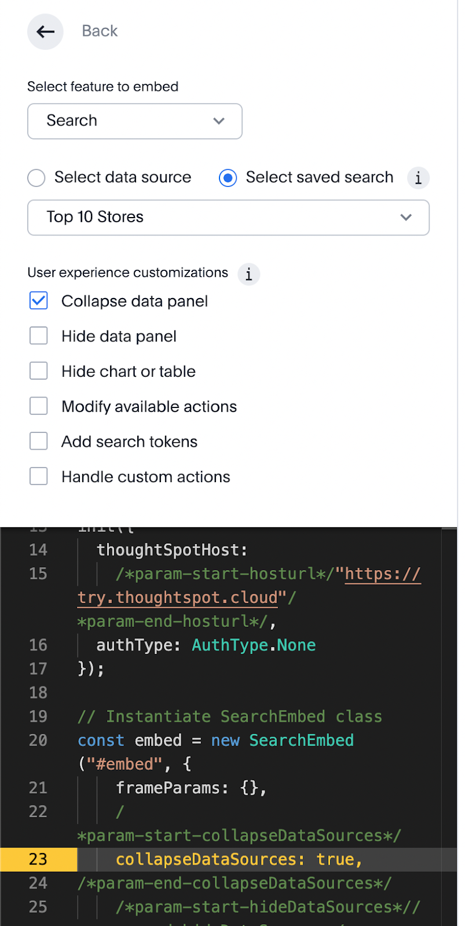The width and height of the screenshot is (465, 926).
Task: Enable Add search tokens checkbox
Action: click(39, 442)
